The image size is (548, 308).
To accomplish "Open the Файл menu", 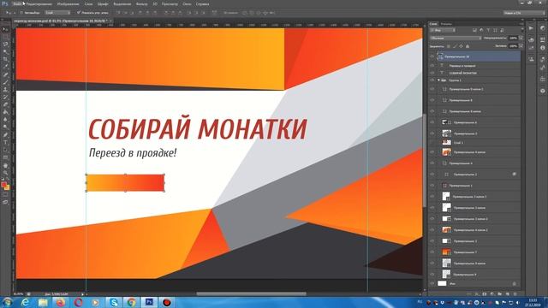I will pos(17,3).
